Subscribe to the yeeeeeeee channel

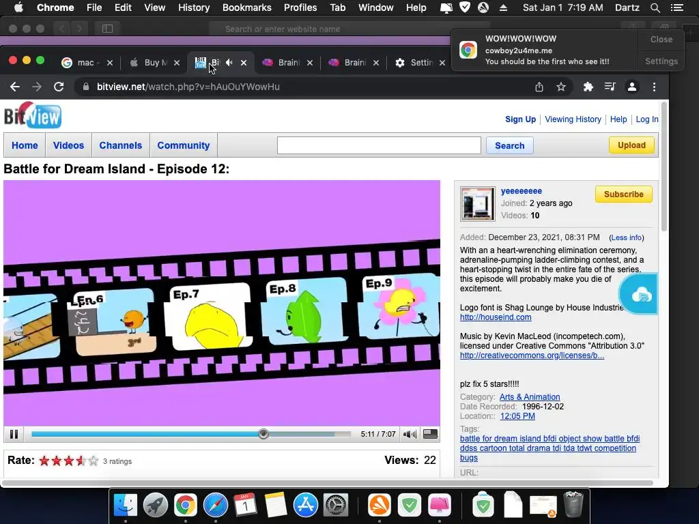point(624,194)
